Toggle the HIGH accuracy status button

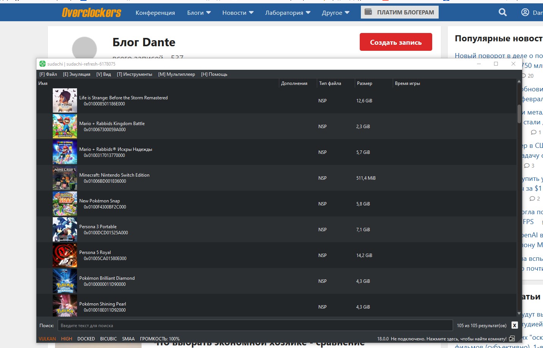[x=66, y=339]
